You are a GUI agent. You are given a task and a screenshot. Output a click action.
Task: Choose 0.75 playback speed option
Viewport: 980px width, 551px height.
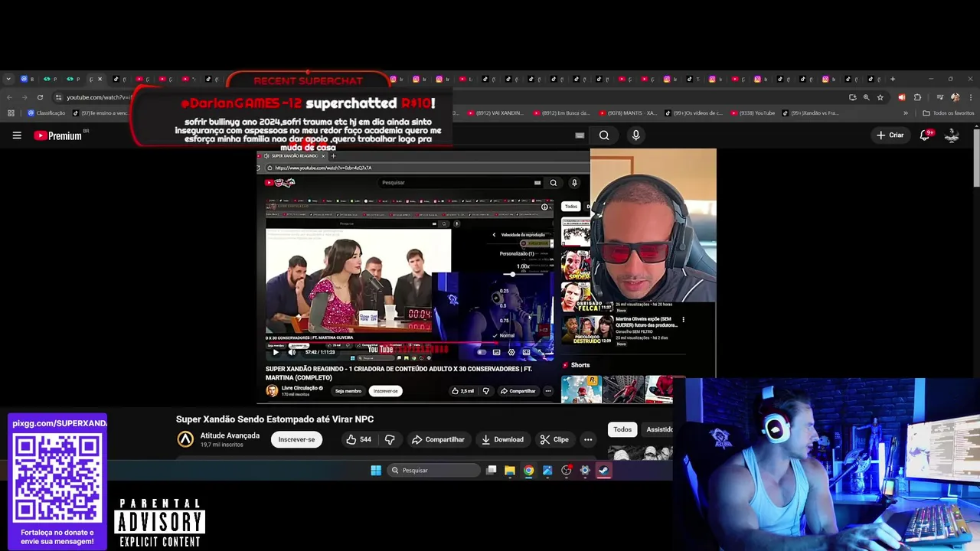pos(504,321)
